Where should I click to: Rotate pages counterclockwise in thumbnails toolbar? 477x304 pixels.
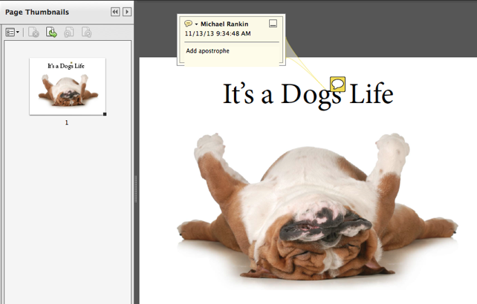(x=69, y=33)
